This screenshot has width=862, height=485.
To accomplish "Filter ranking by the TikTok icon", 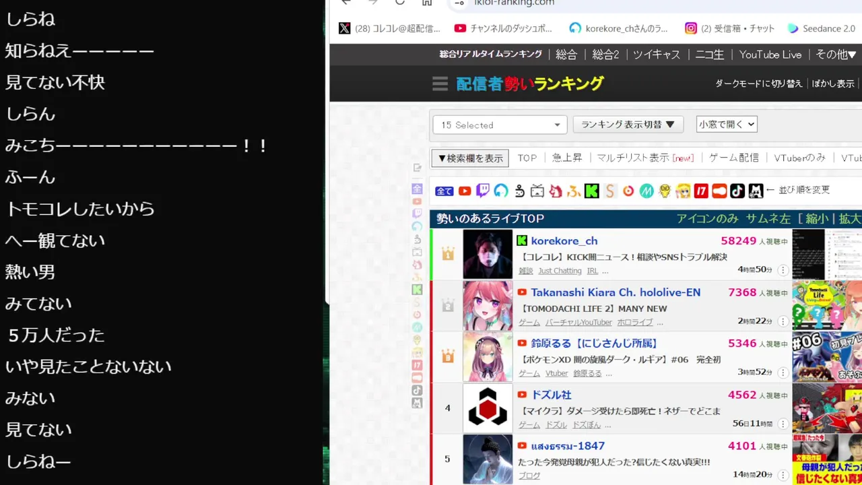I will [737, 191].
